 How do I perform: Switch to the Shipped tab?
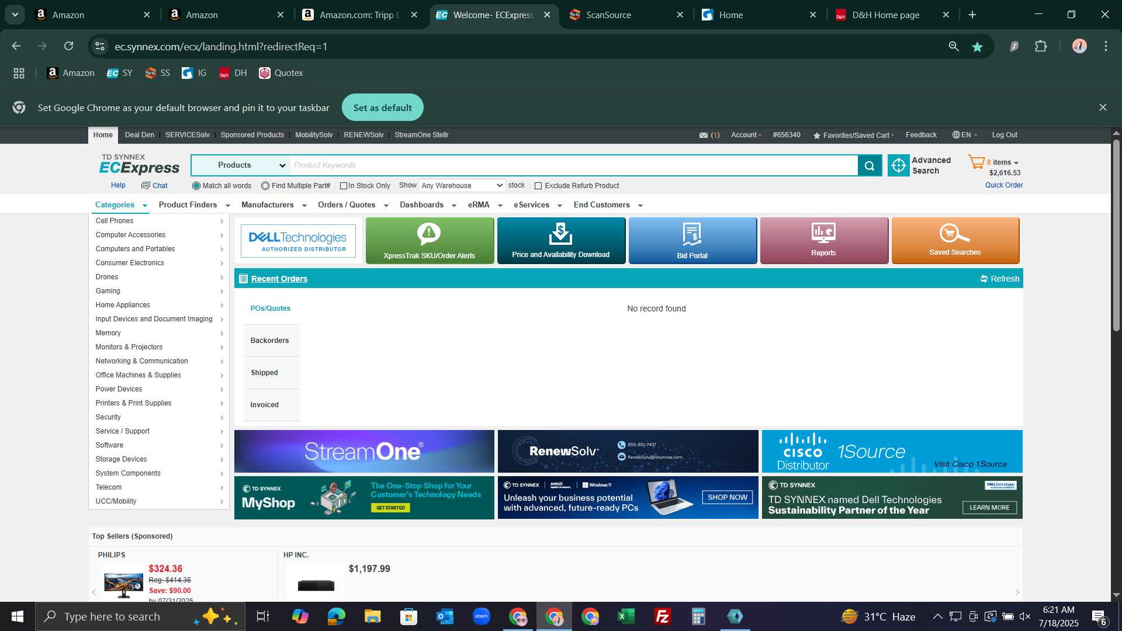click(271, 373)
